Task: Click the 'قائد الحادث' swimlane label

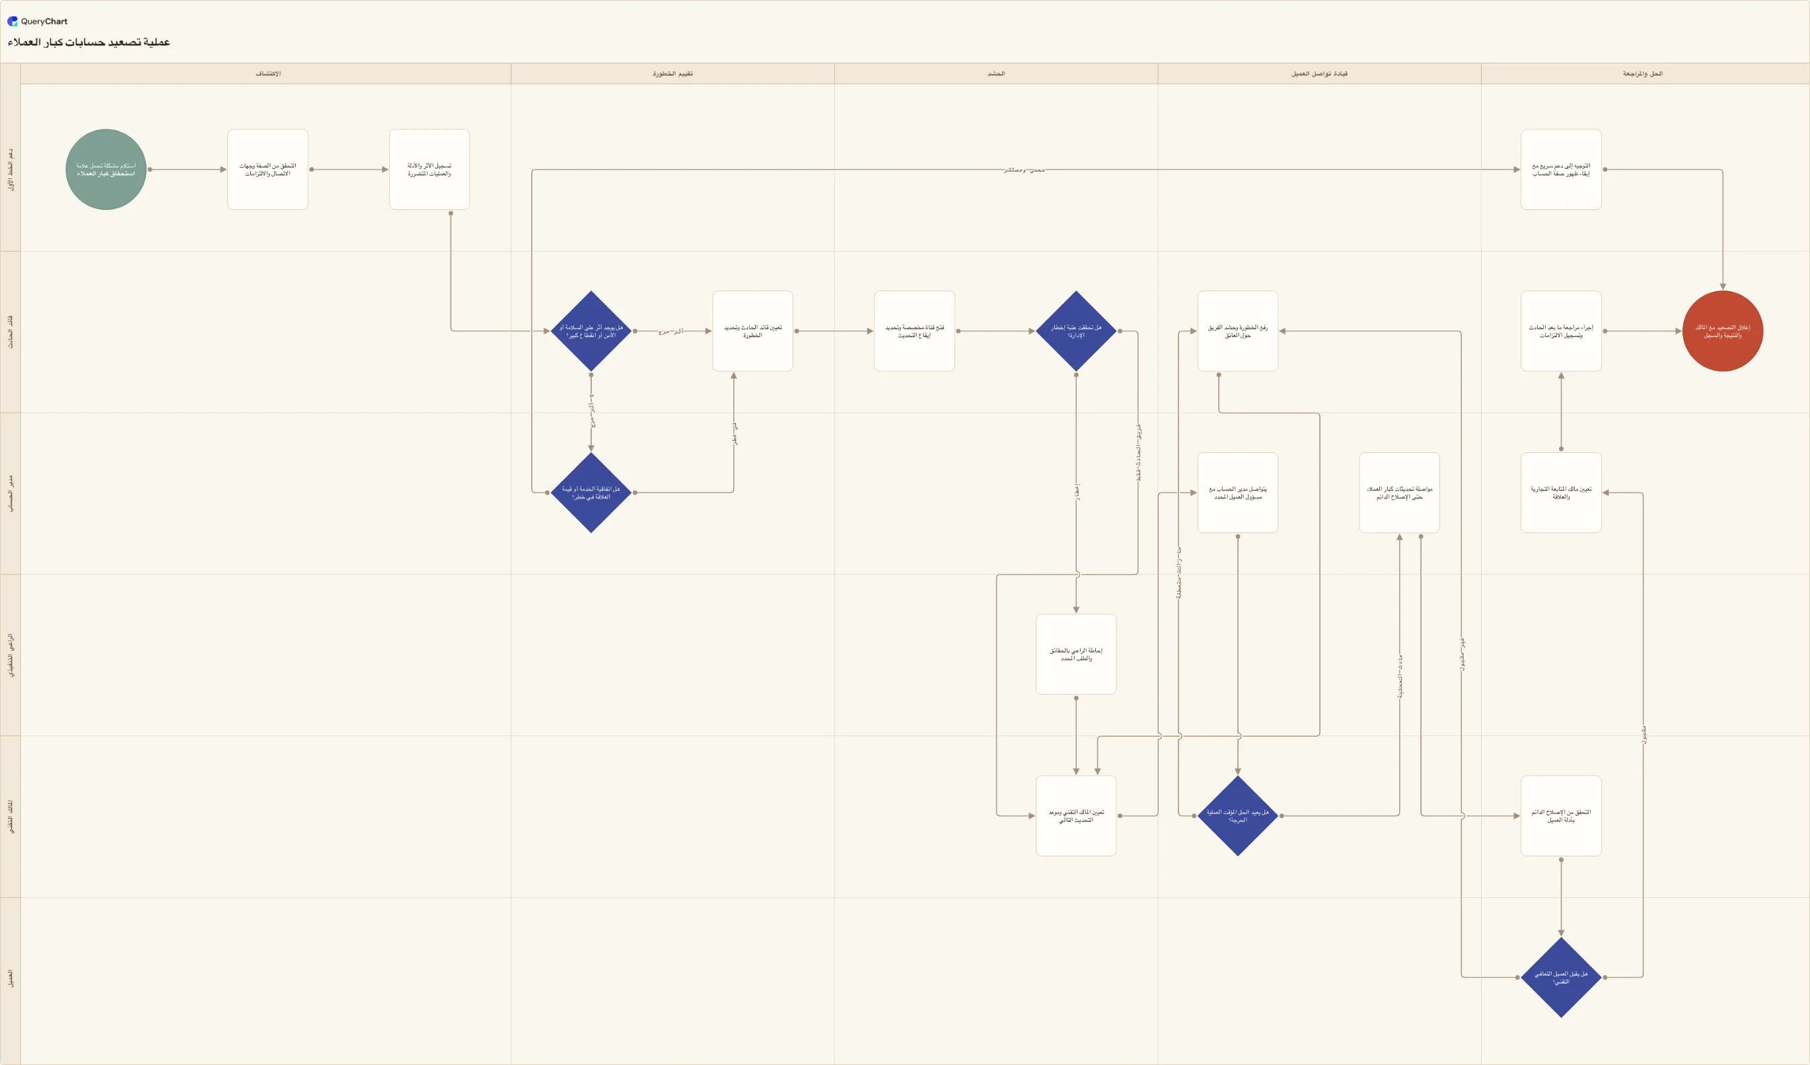Action: click(x=10, y=331)
